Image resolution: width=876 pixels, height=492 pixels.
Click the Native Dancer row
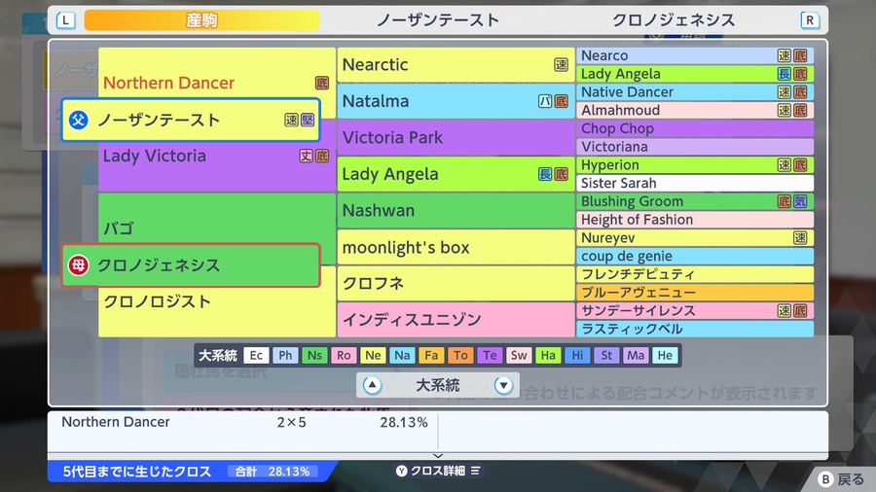coord(695,92)
